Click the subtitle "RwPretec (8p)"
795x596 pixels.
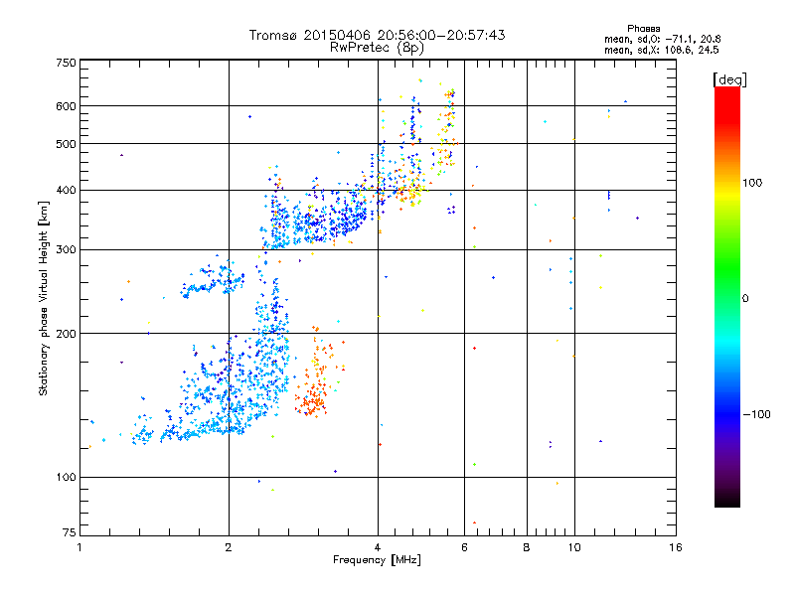click(377, 48)
